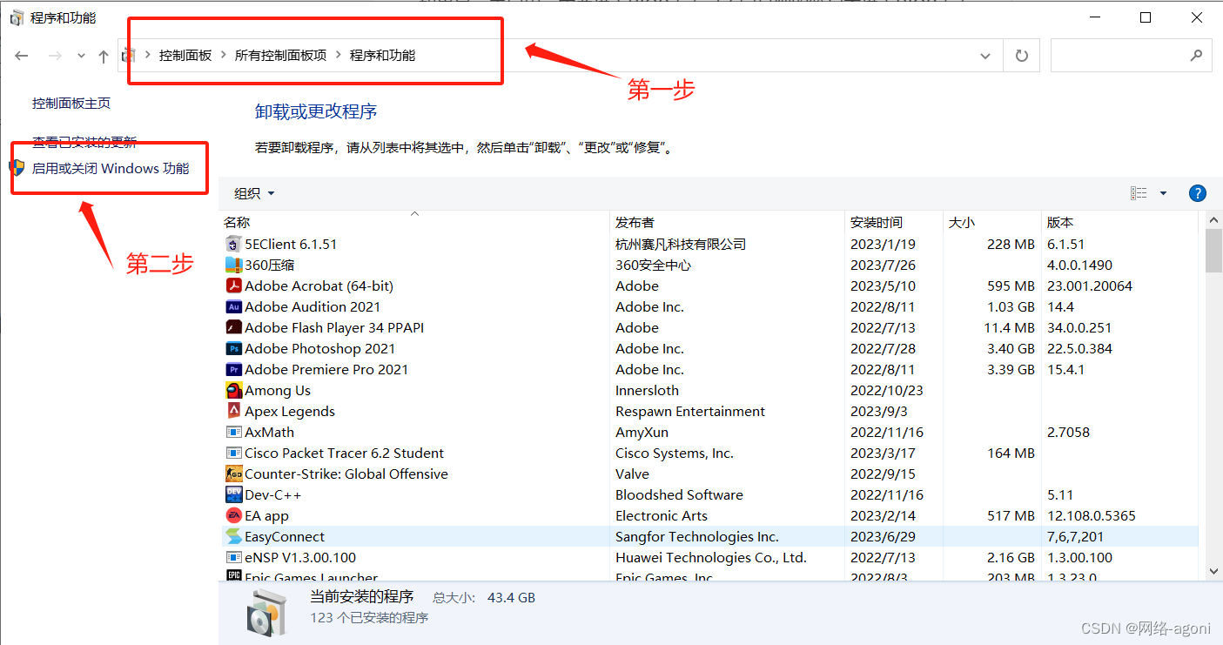Sort by 名称 column header
The height and width of the screenshot is (645, 1223).
click(414, 222)
